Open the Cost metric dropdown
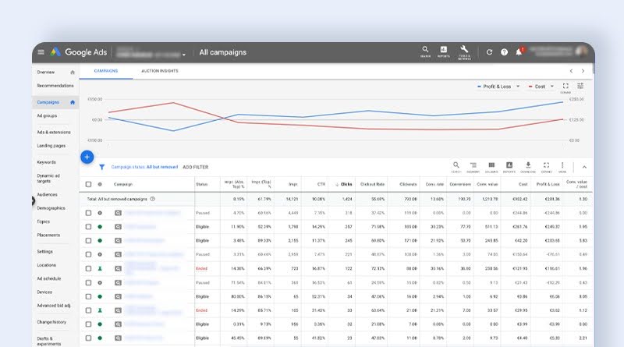Screen dimensions: 624x347 click(552, 87)
